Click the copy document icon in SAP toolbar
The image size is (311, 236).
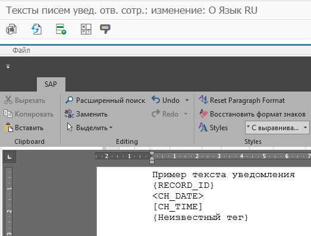[11, 29]
